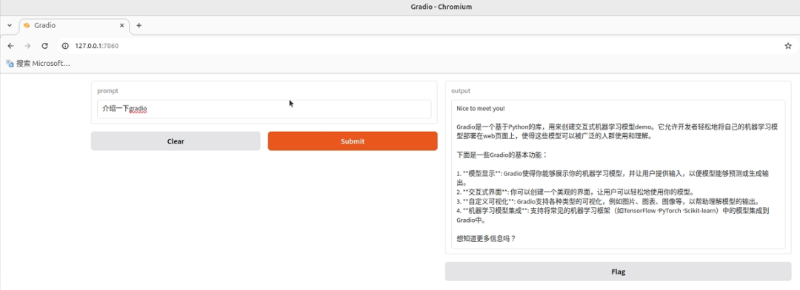Screen dimensions: 800x290
Task: Click the prompt label text
Action: click(x=107, y=91)
